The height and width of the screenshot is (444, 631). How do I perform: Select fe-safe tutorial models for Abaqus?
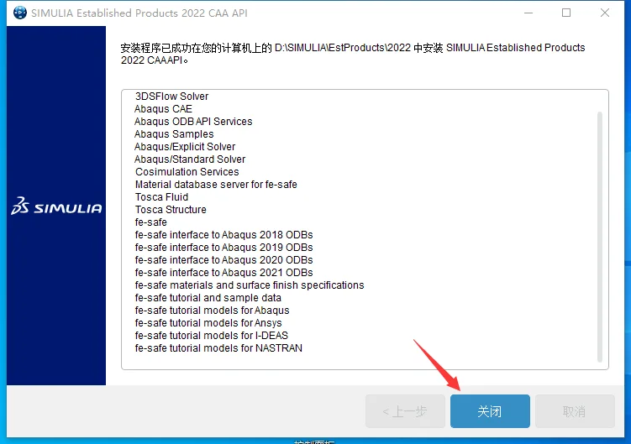pos(212,311)
